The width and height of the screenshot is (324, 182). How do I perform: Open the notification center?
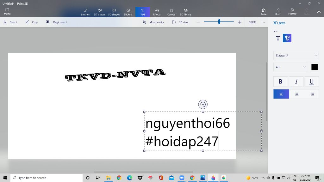pos(318,178)
